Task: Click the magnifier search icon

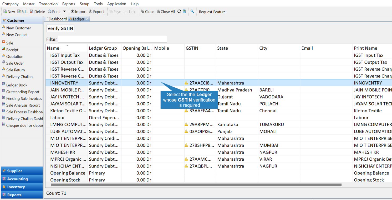Action: [192, 11]
